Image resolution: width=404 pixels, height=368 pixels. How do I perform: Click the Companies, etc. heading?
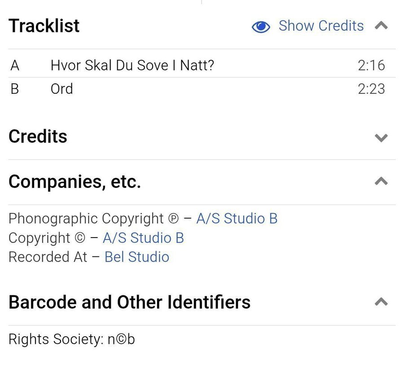tap(75, 182)
